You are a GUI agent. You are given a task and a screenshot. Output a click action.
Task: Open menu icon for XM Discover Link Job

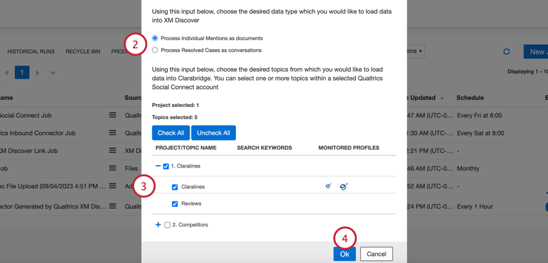coord(113,151)
